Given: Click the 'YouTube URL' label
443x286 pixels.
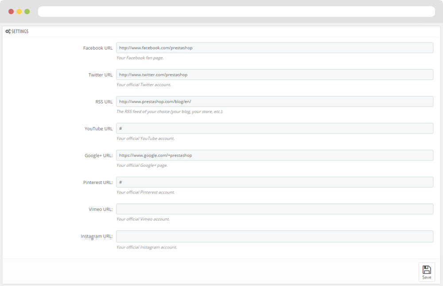Looking at the screenshot, I should tap(99, 129).
